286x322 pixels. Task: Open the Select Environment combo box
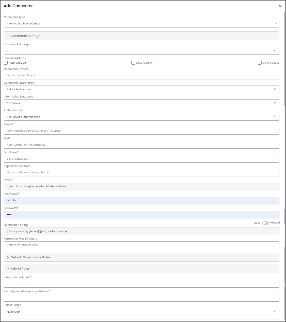pyautogui.click(x=141, y=89)
